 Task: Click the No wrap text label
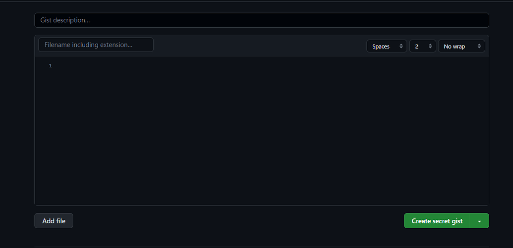click(x=454, y=47)
